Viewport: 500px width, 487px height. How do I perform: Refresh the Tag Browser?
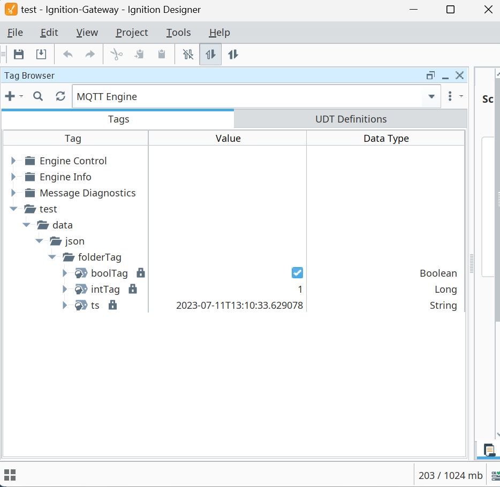[60, 96]
